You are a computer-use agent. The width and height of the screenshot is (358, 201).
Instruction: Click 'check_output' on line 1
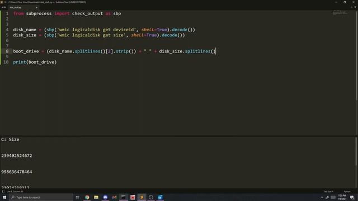(x=87, y=13)
